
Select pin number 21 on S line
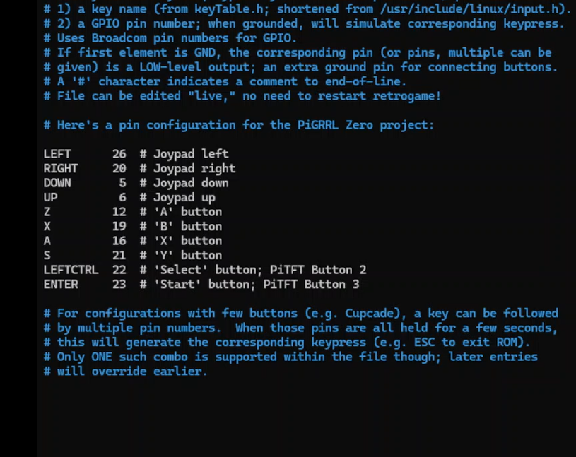(119, 256)
